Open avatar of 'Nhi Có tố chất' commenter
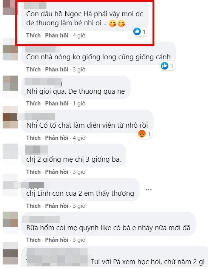Screen dimensions: 208x269 (10, 117)
